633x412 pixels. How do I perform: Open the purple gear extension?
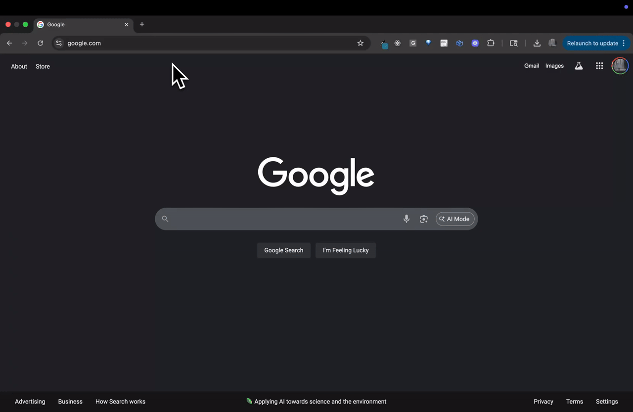pyautogui.click(x=475, y=43)
